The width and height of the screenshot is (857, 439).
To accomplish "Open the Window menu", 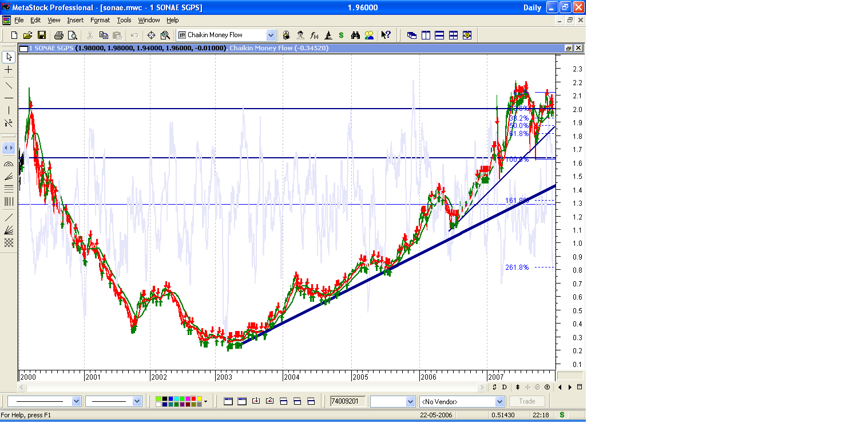I will (x=149, y=20).
